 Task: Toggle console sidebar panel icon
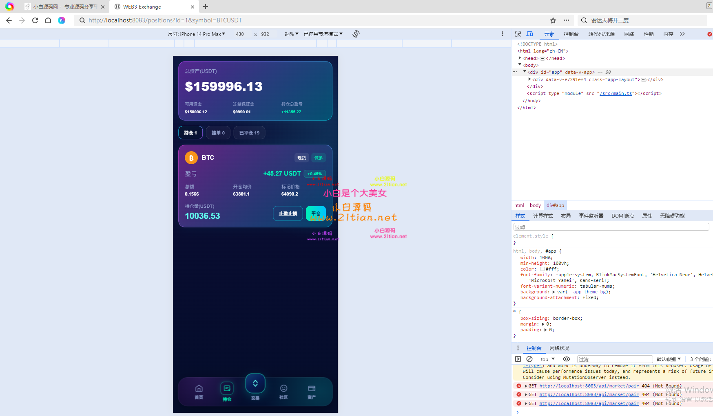(518, 359)
